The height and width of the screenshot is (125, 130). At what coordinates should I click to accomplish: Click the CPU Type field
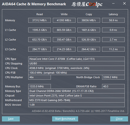coord(76,59)
